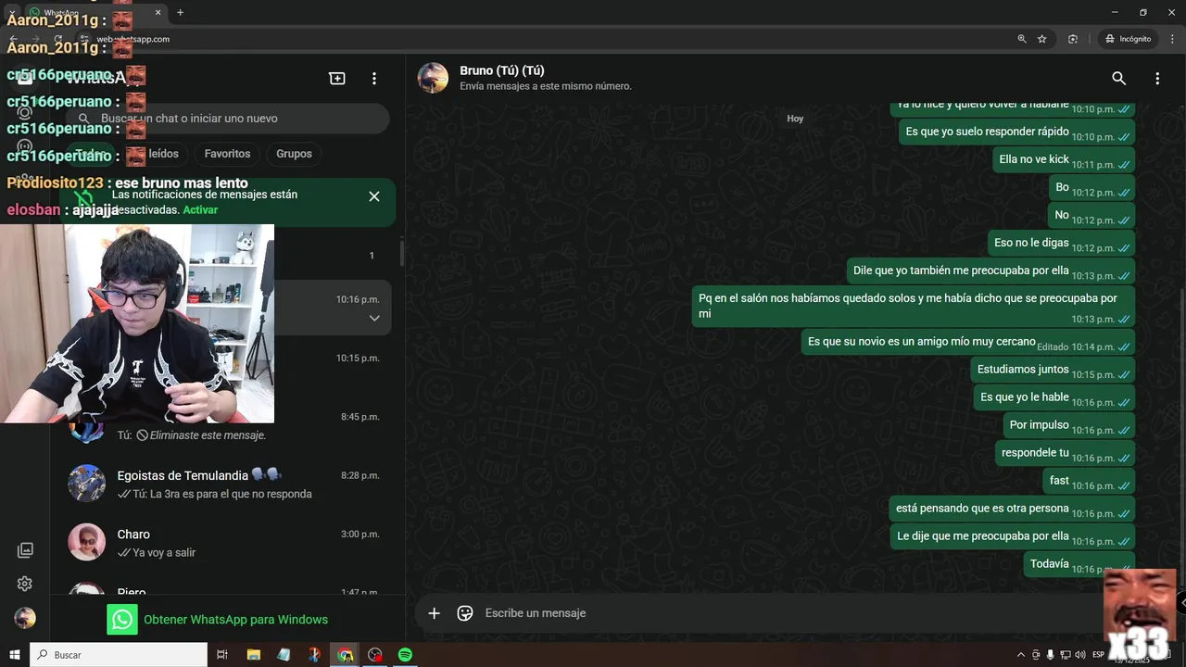Open your profile picture in sidebar
This screenshot has height=667, width=1186.
point(25,618)
